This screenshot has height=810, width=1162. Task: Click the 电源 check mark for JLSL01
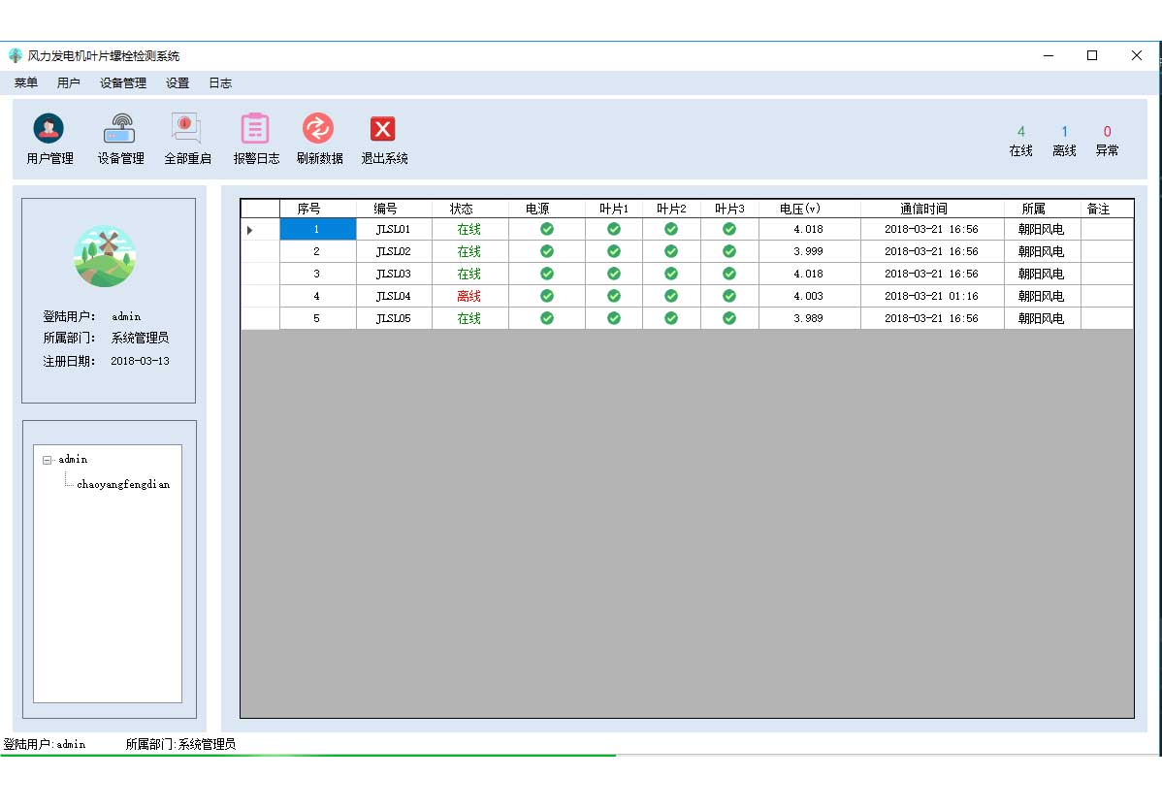[547, 229]
